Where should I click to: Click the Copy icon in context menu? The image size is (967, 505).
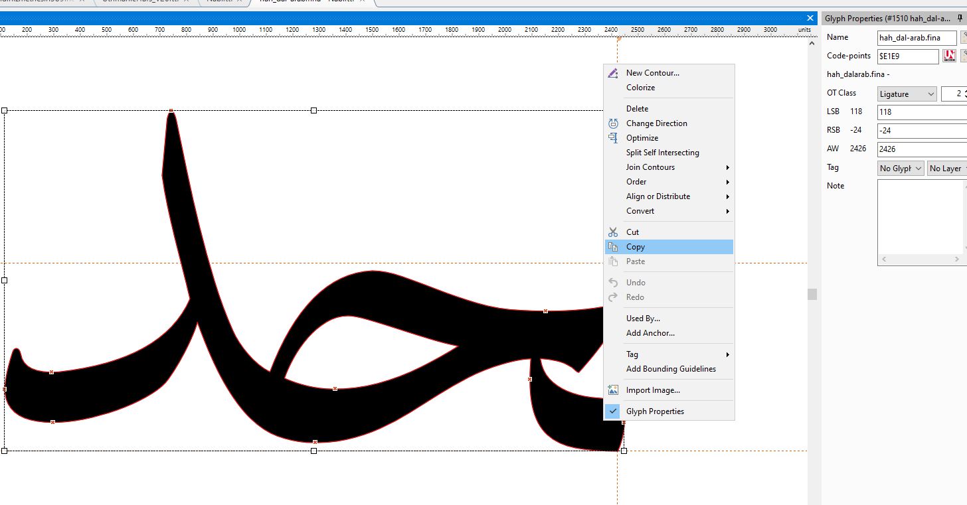tap(613, 247)
